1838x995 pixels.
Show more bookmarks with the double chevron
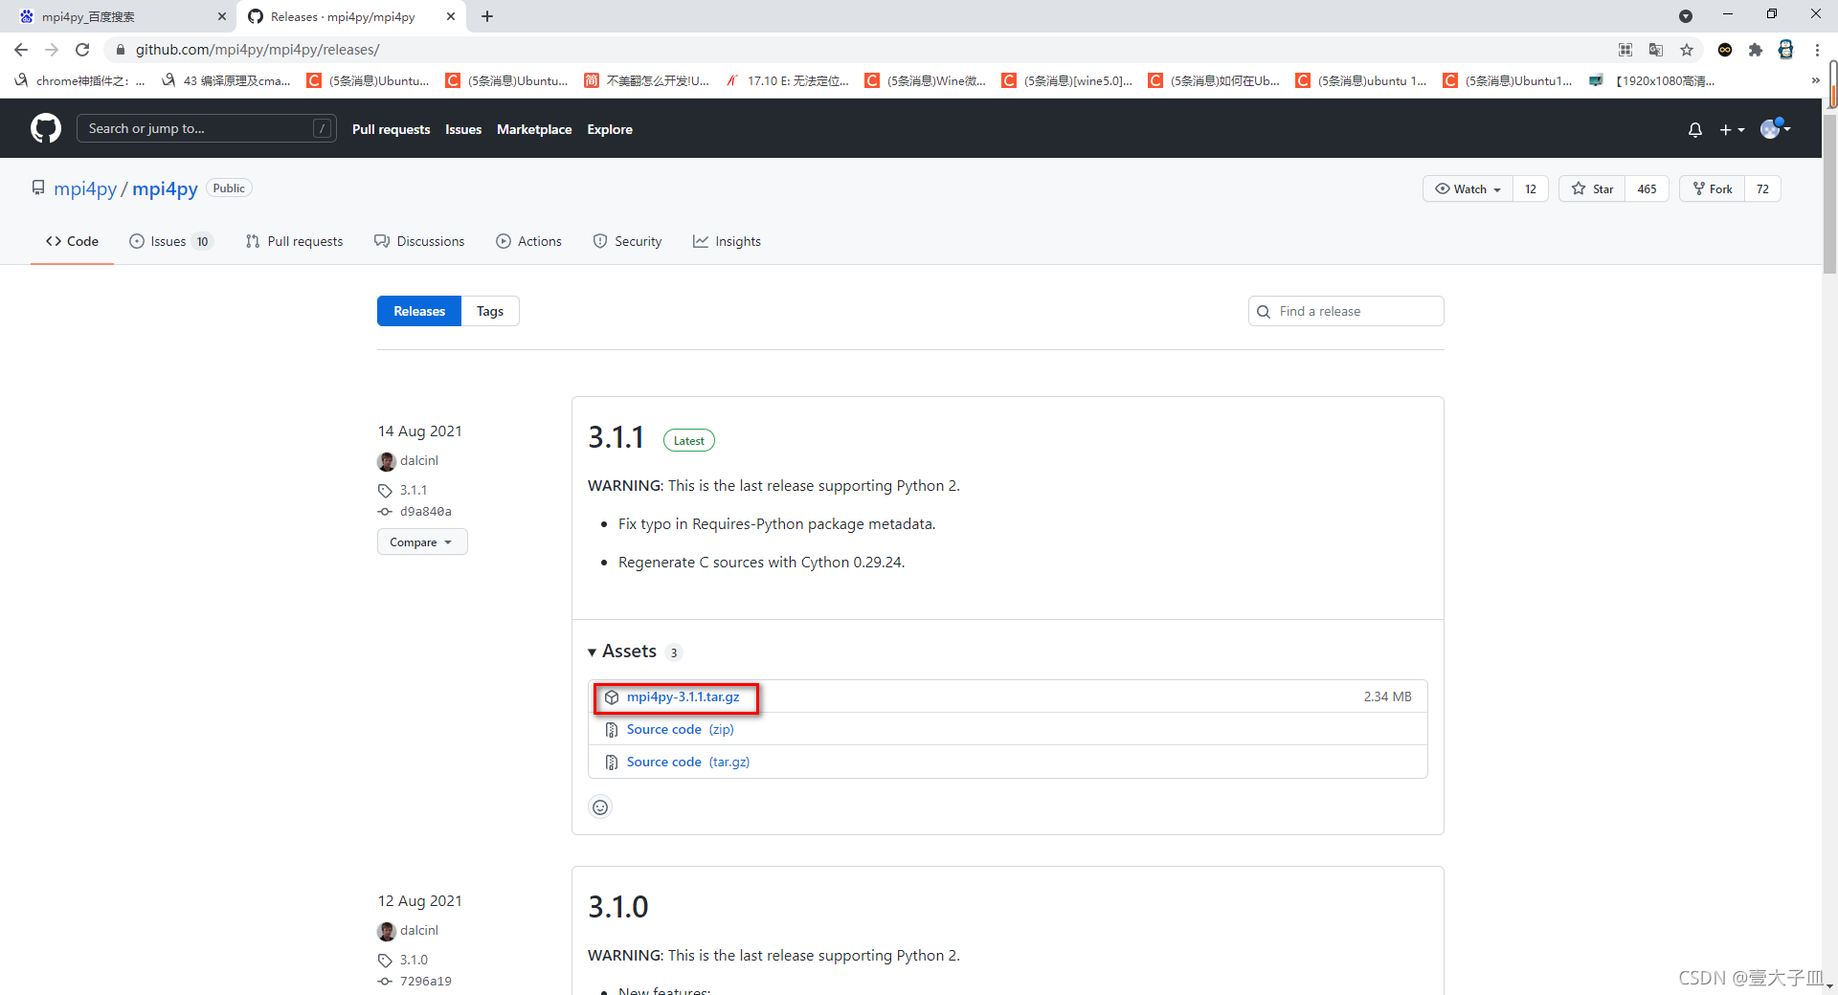tap(1816, 81)
